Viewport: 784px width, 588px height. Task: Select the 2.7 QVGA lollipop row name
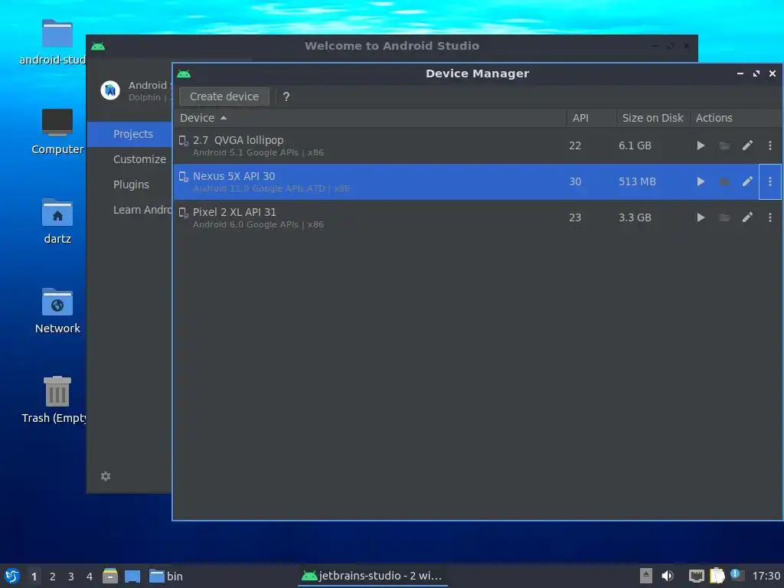(238, 140)
